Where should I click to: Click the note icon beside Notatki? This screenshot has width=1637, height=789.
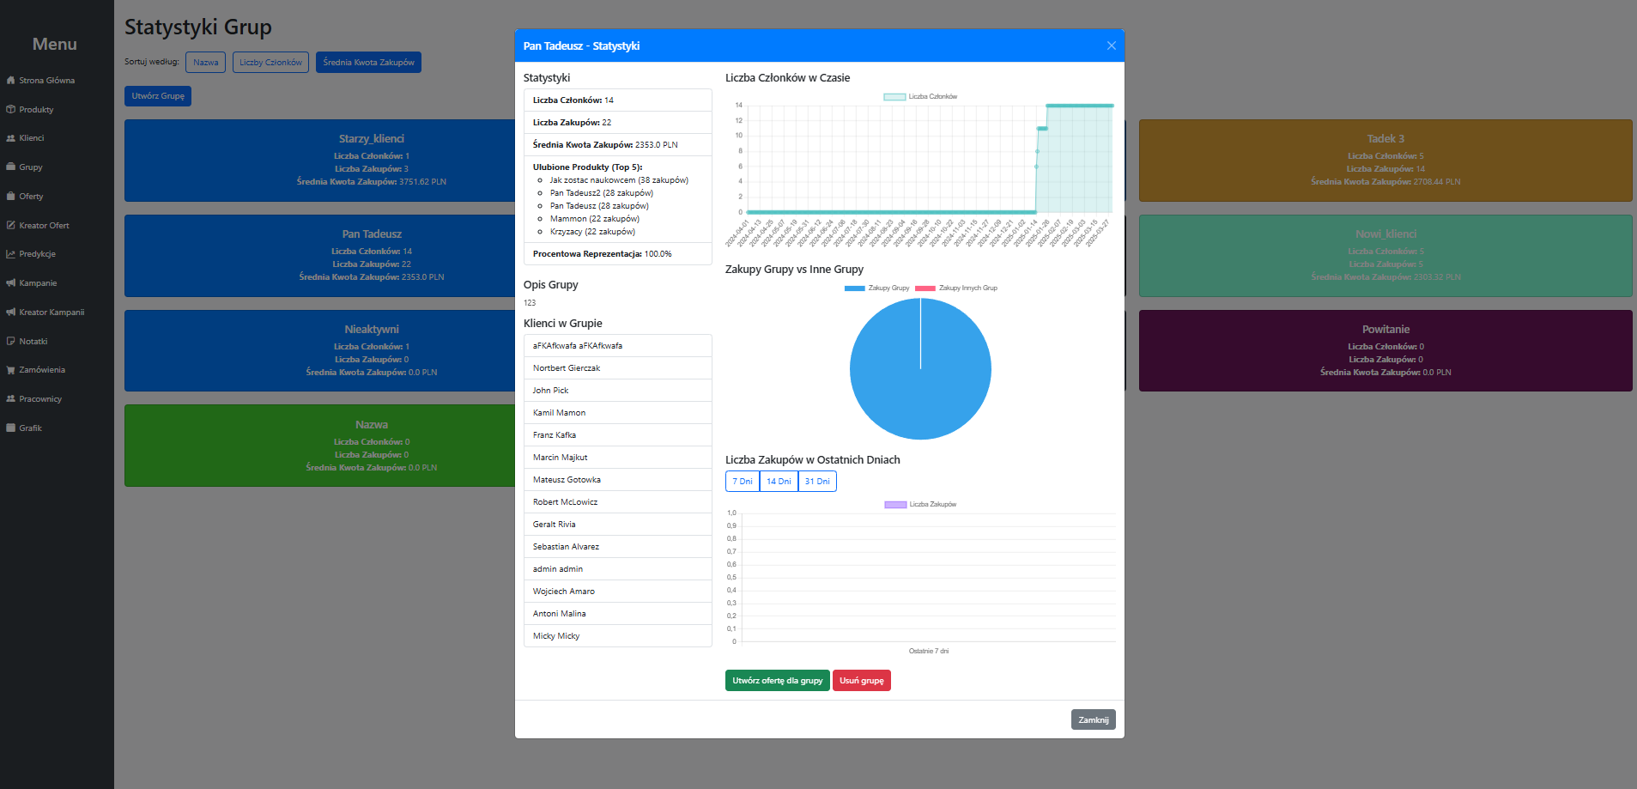click(10, 342)
